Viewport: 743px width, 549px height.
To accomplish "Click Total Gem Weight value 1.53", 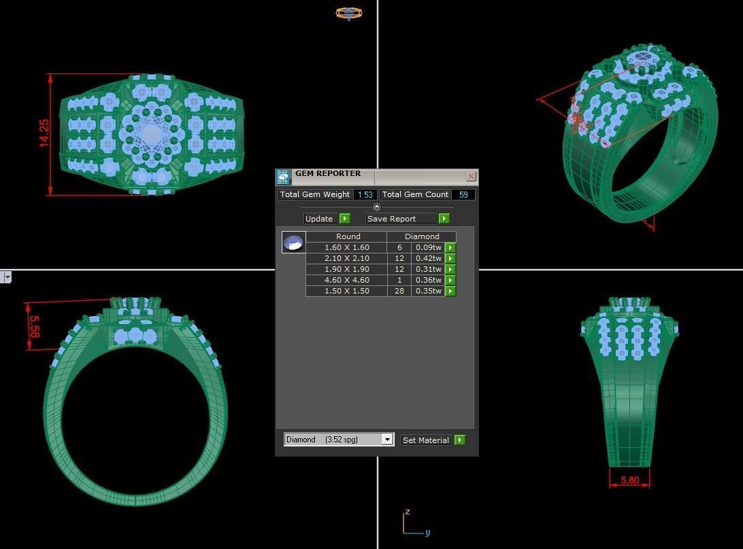I will tap(365, 194).
